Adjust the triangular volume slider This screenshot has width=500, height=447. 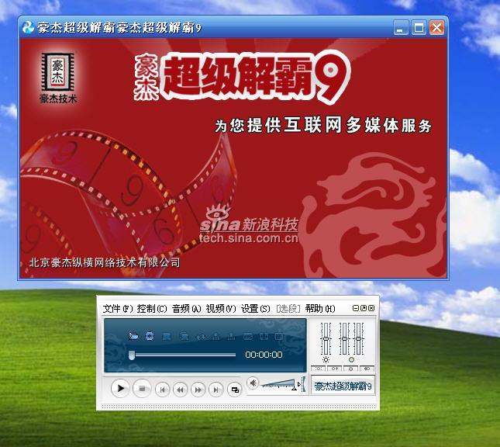279,384
